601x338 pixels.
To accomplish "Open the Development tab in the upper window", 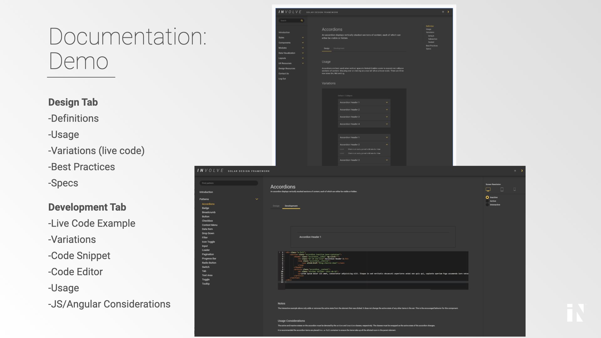I will (339, 49).
